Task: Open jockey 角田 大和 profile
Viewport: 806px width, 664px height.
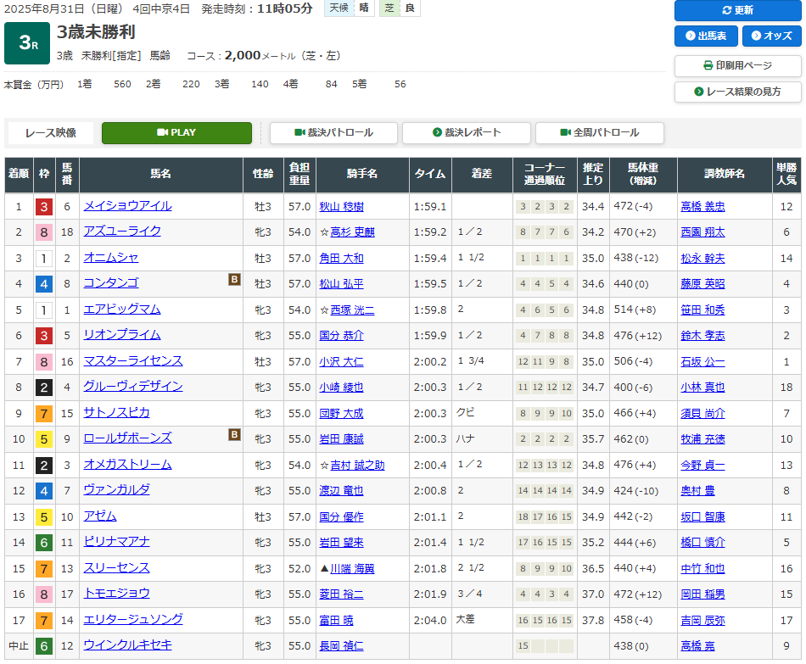Action: point(341,259)
